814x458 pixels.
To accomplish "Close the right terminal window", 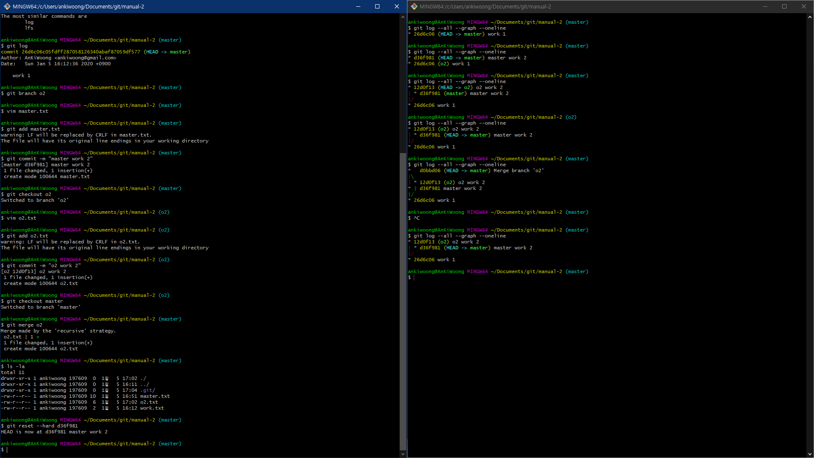I will click(803, 6).
